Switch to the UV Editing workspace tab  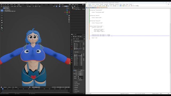coord(32,5)
